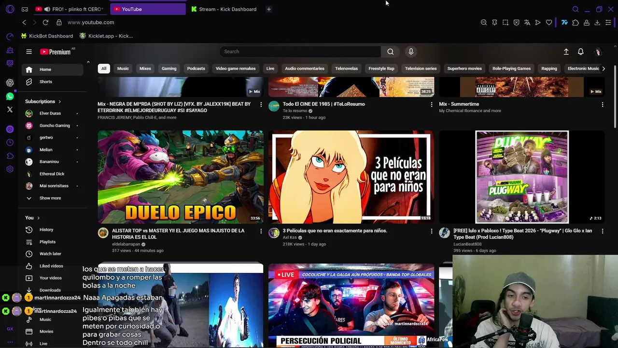Open the downloads icon in toolbar

(x=597, y=23)
